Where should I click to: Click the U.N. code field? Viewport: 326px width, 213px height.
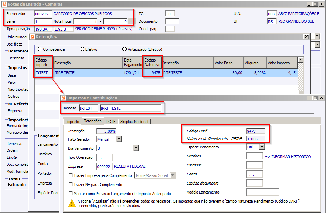tap(272, 14)
